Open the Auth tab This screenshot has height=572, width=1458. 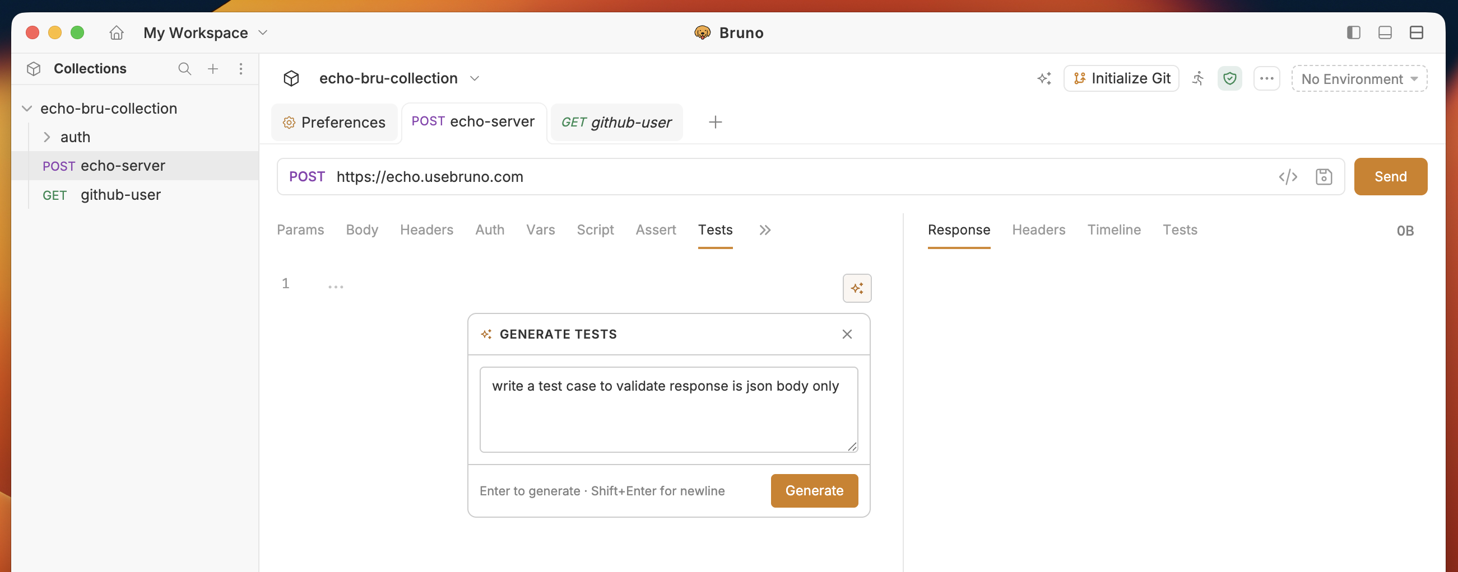click(490, 230)
